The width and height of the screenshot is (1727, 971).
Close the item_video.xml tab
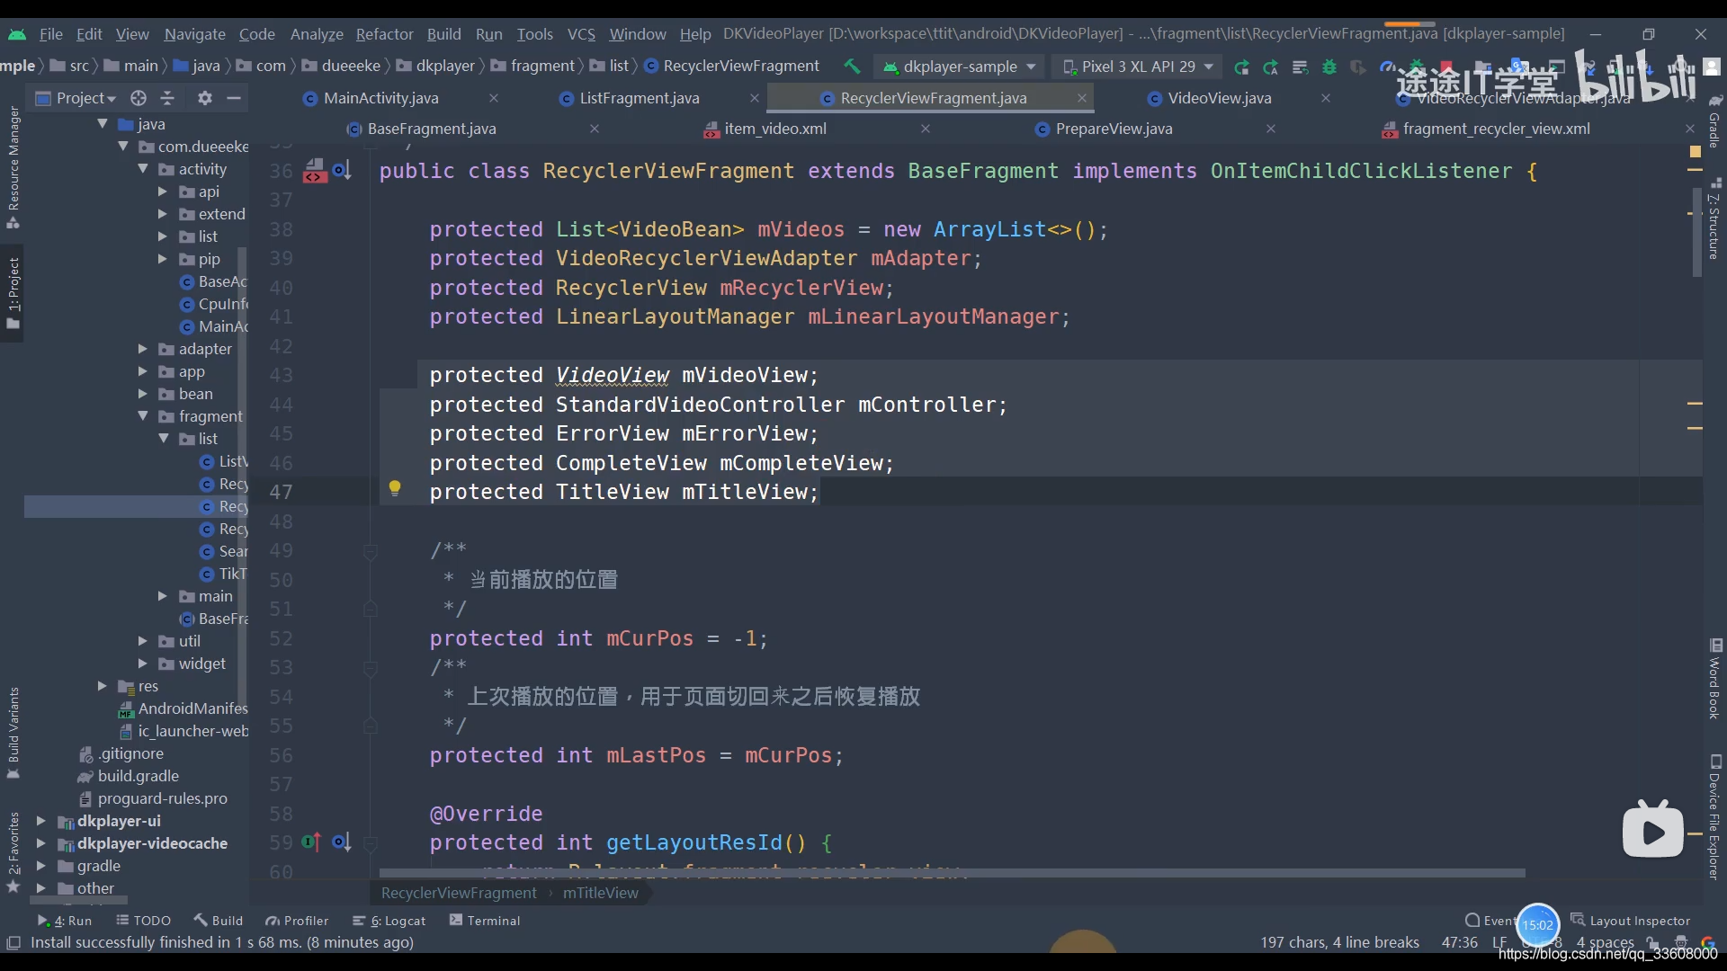click(926, 129)
